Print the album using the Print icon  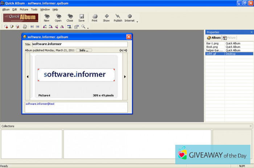pyautogui.click(x=94, y=17)
